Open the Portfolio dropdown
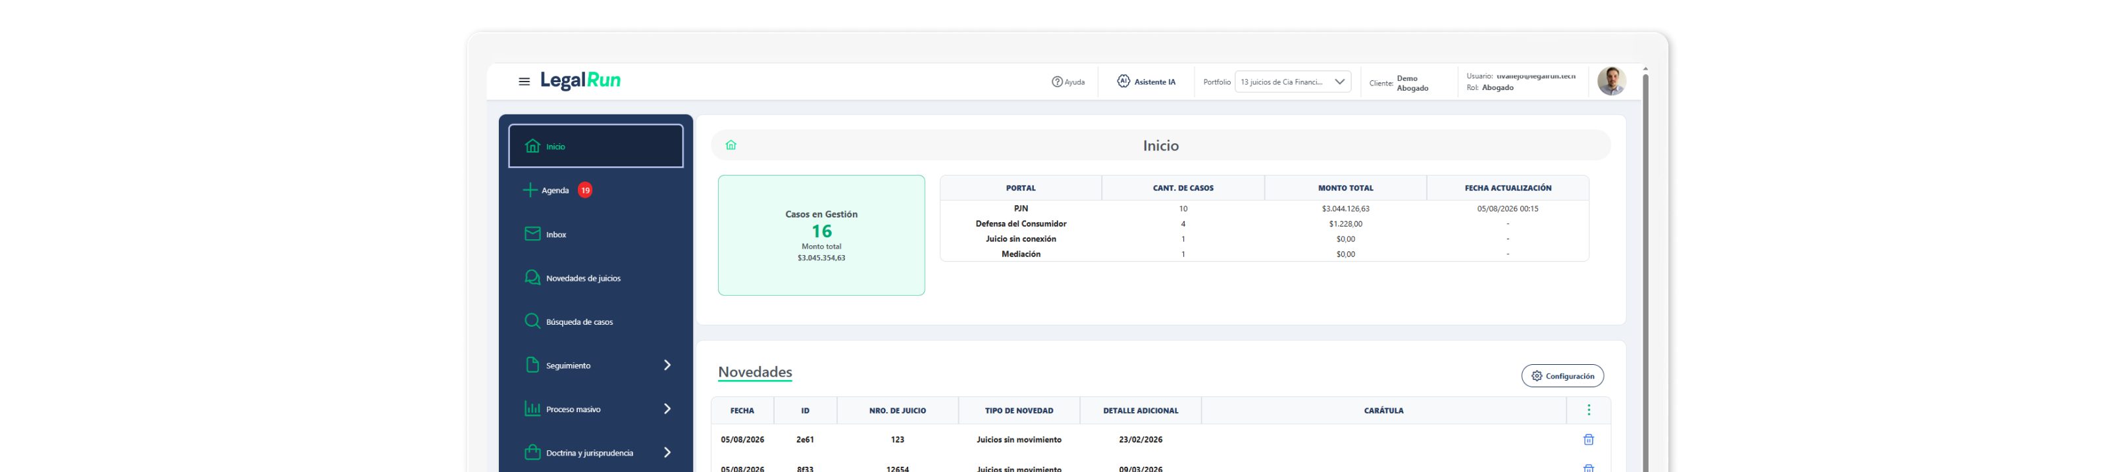Viewport: 2106px width, 472px height. 1293,82
